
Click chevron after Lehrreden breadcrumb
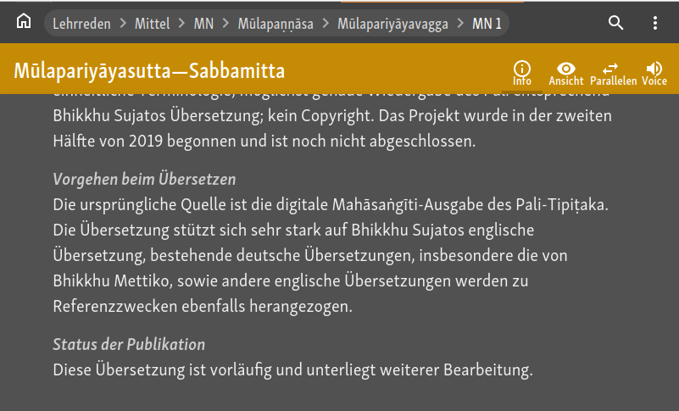[123, 23]
